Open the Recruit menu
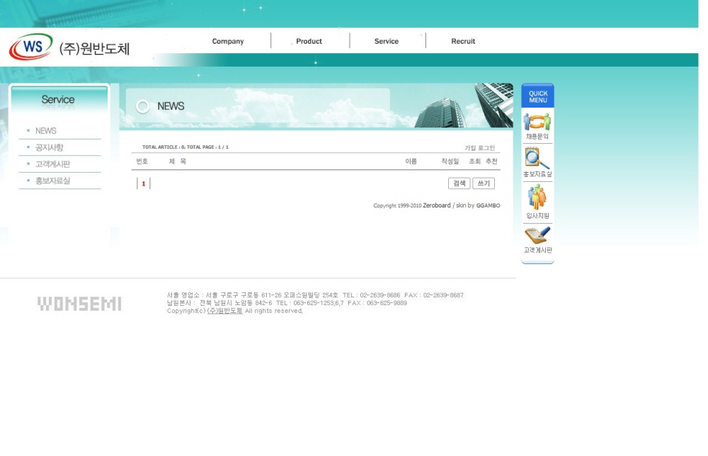The height and width of the screenshot is (456, 708). click(x=463, y=42)
